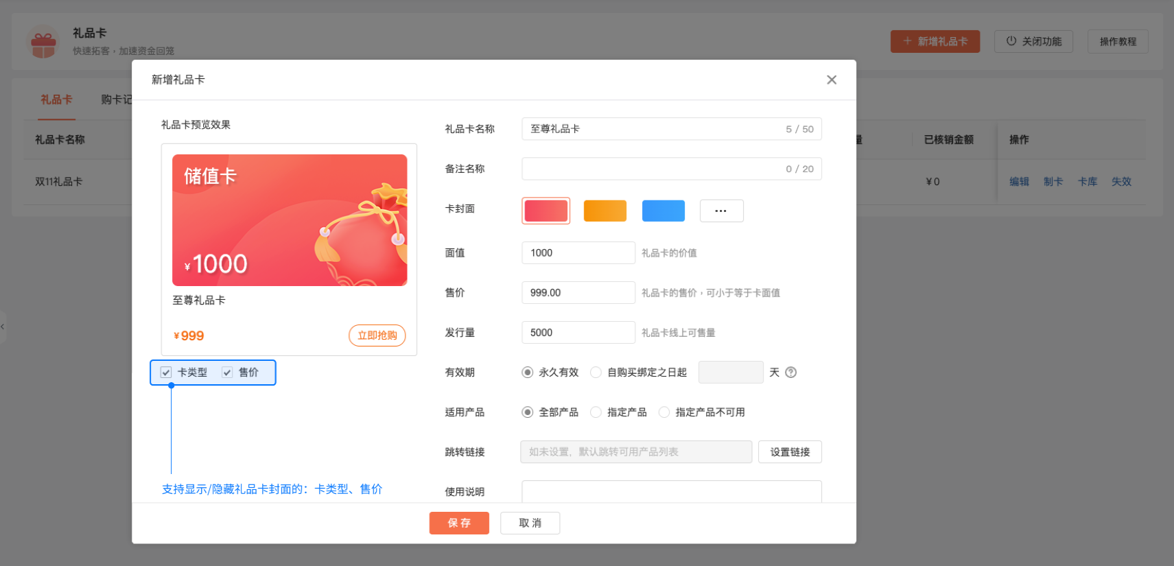Close the 新增礼品卡 dialog with X icon
This screenshot has height=566, width=1174.
[831, 80]
